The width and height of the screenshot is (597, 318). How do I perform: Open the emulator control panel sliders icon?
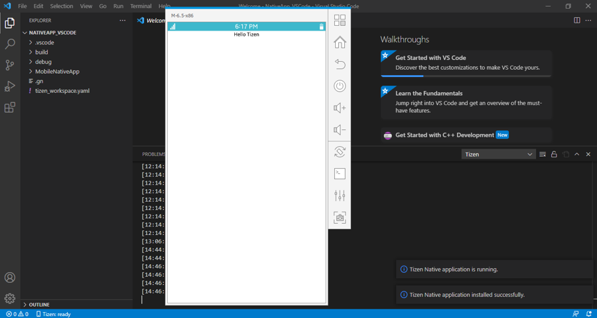pos(340,196)
